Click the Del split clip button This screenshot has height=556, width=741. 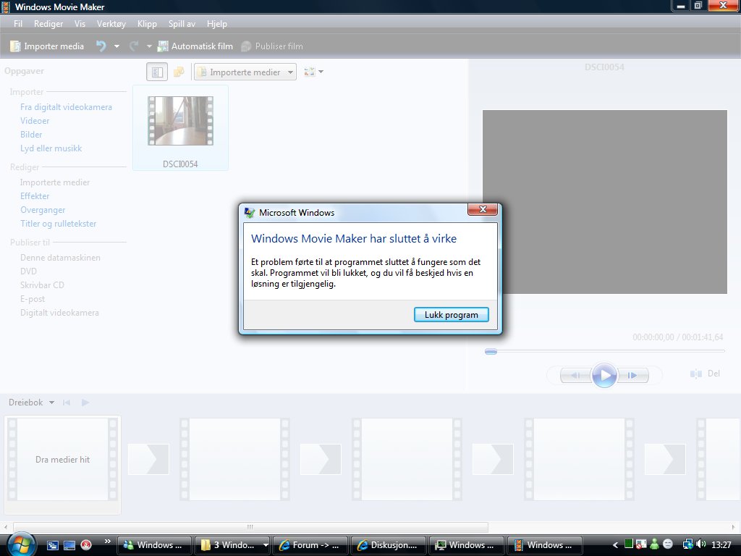(x=705, y=374)
